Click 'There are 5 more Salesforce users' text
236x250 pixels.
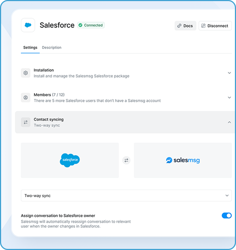(97, 101)
